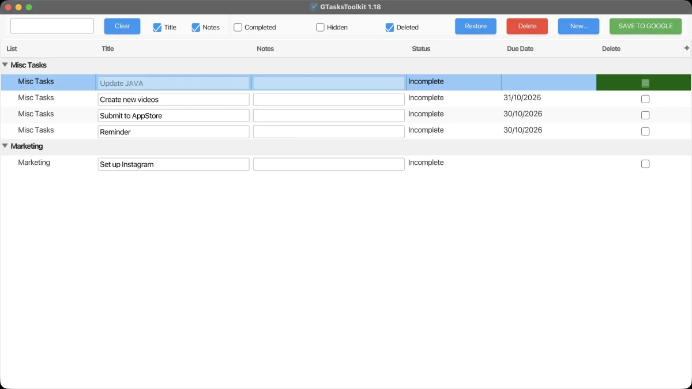The width and height of the screenshot is (692, 389).
Task: Select the Marketing list cell of Set up Instagram
Action: pos(34,163)
